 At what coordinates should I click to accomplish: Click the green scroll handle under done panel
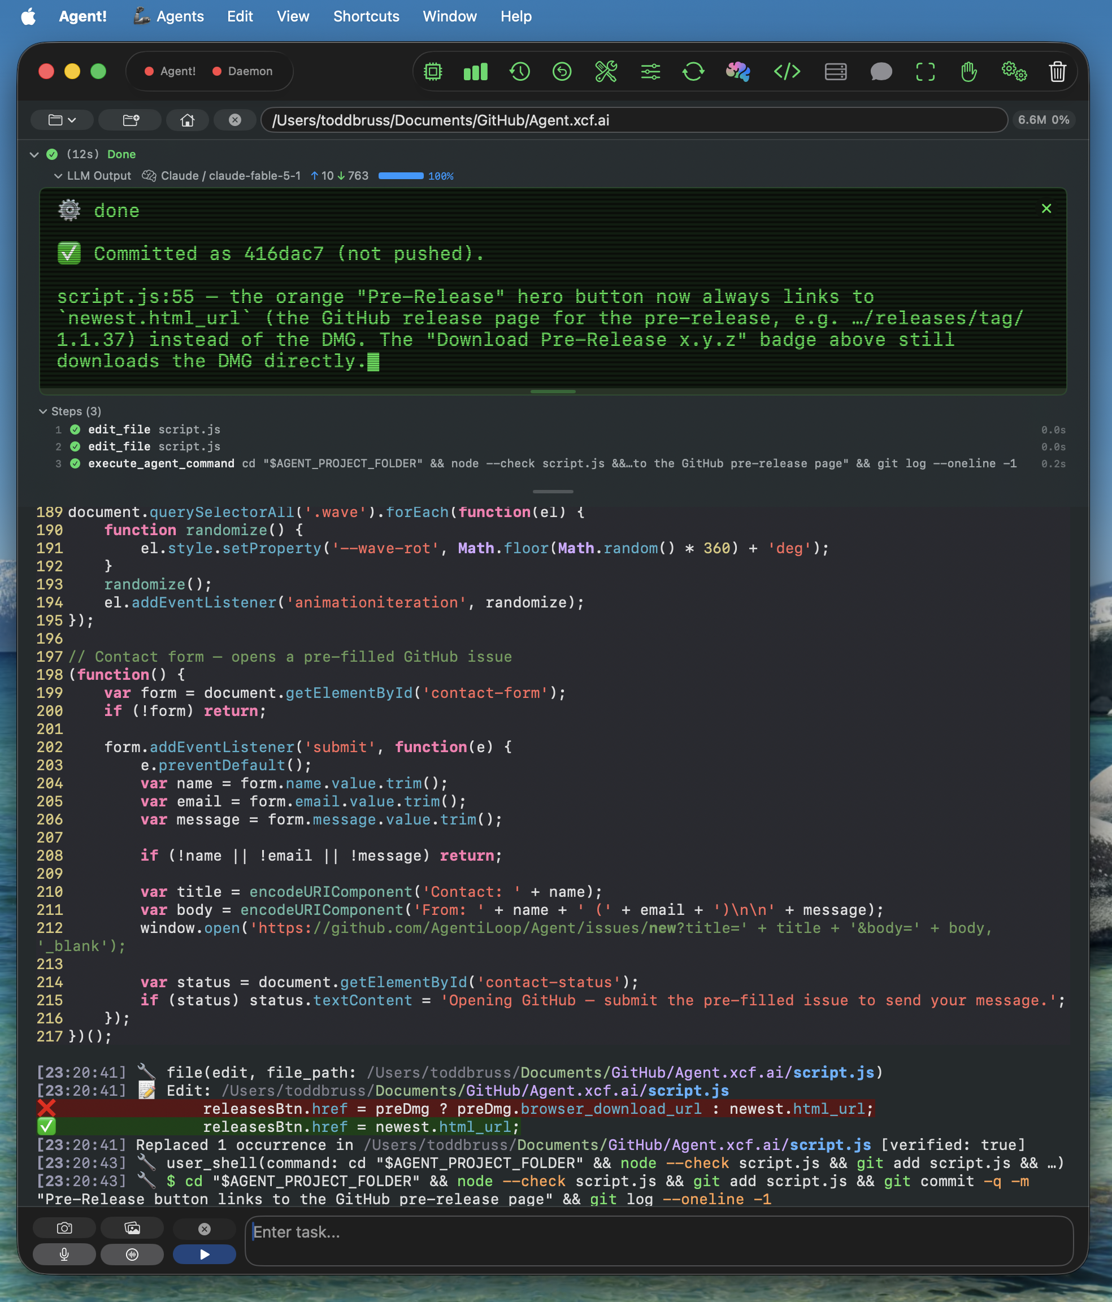click(552, 392)
